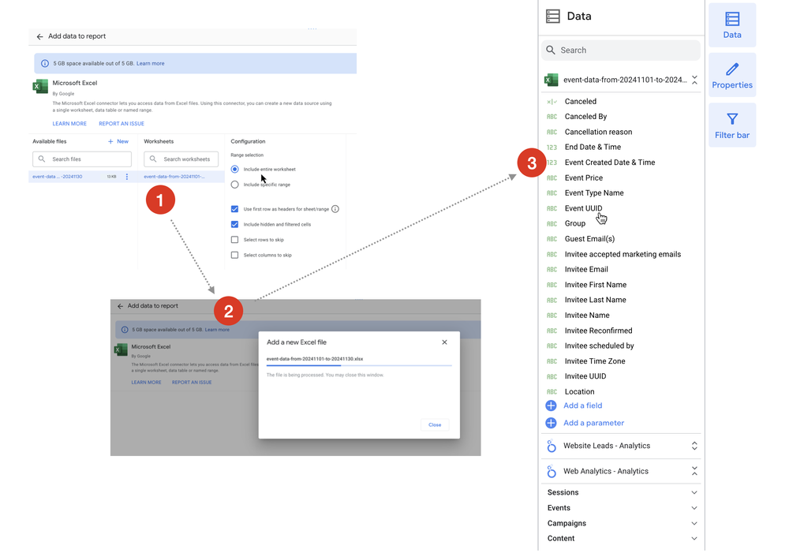Screen dimensions: 789x553
Task: Click the ABC type icon beside Location
Action: coord(552,392)
